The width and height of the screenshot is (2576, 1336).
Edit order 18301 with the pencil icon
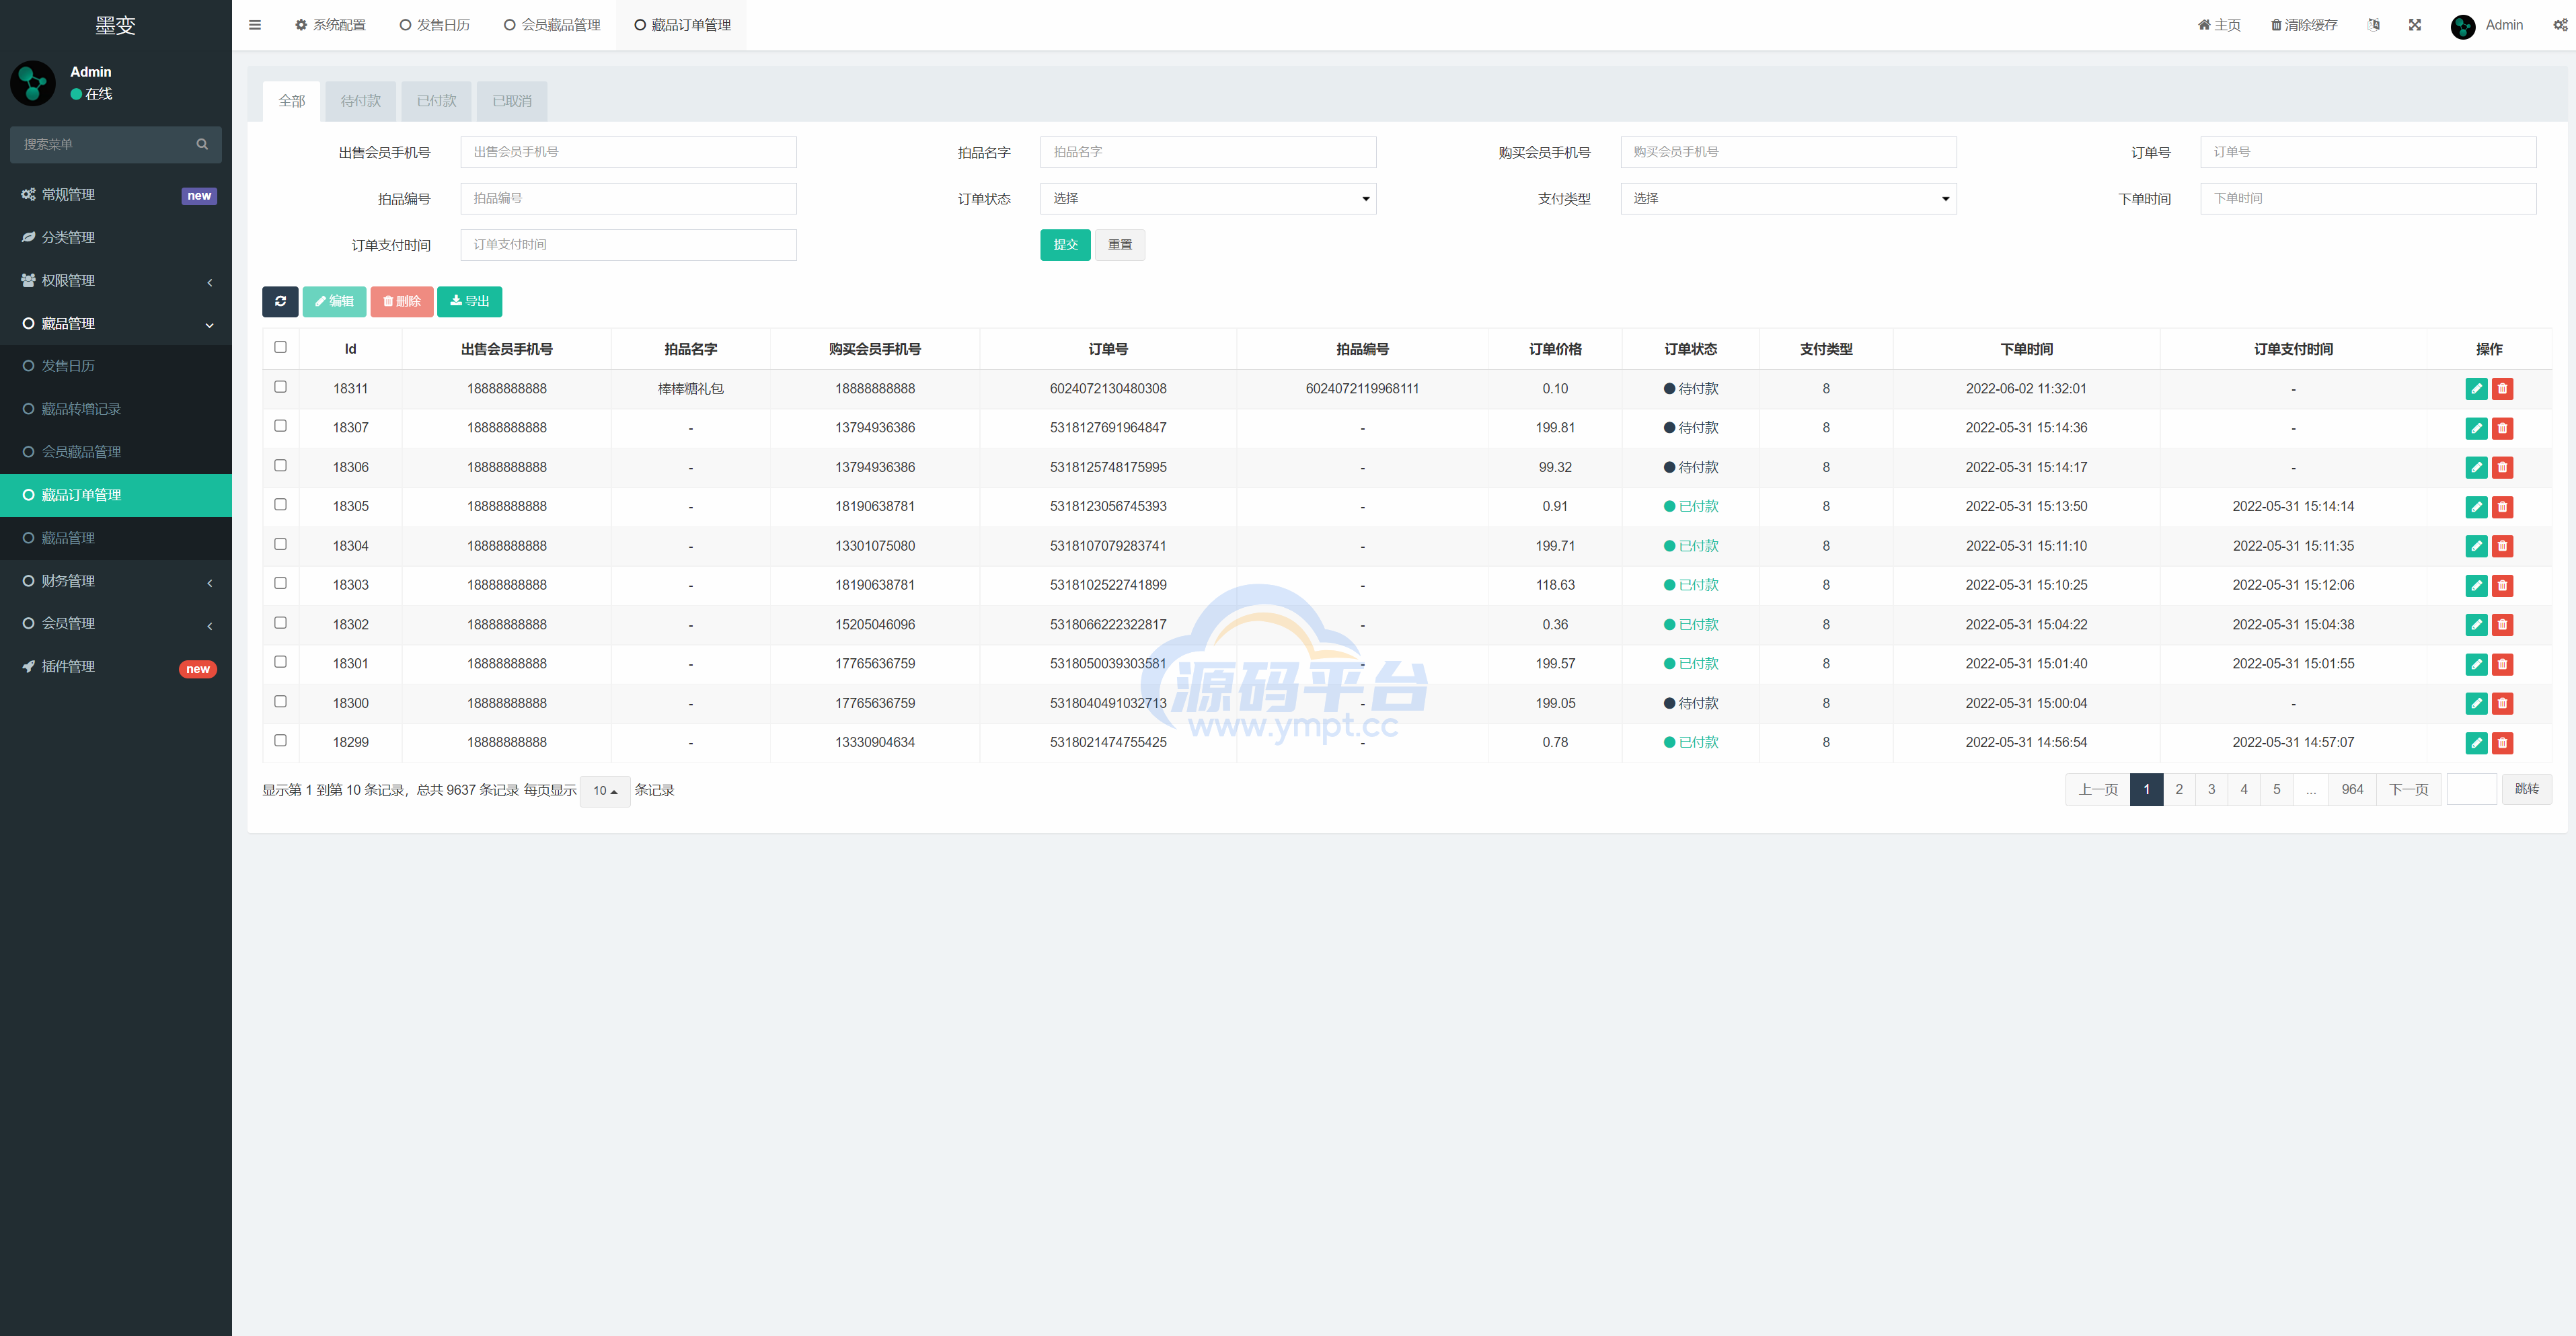click(x=2476, y=664)
